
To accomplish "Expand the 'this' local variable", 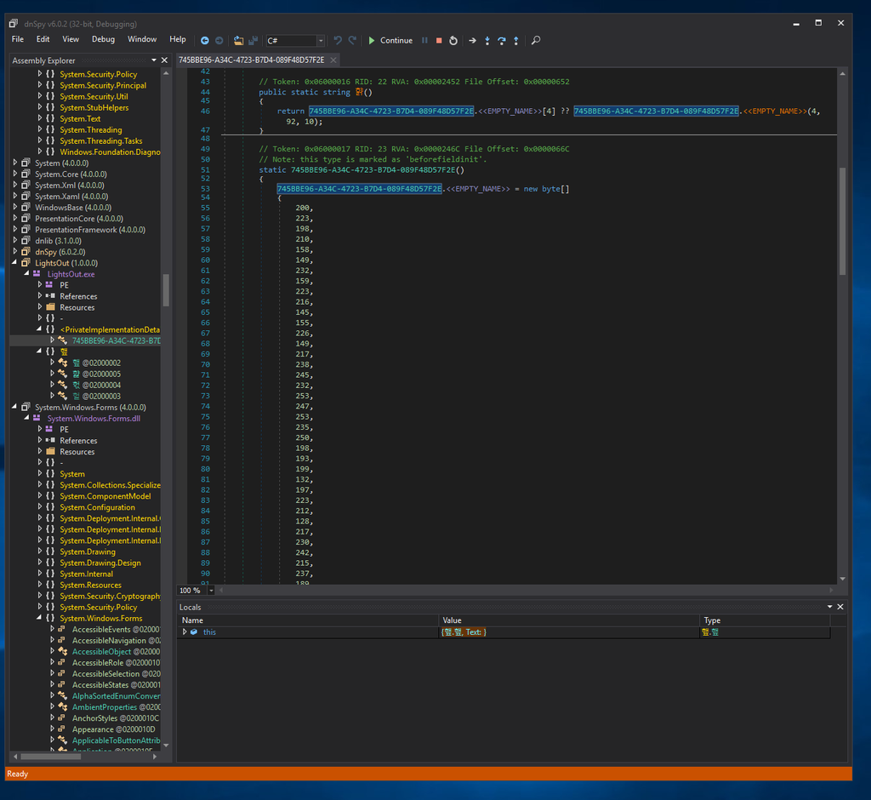I will pos(185,632).
